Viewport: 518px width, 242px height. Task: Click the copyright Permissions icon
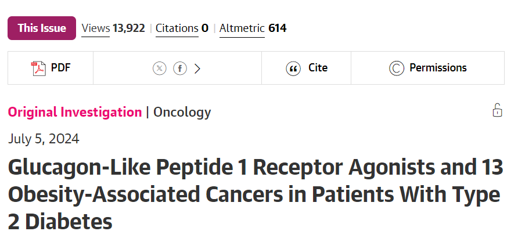396,68
